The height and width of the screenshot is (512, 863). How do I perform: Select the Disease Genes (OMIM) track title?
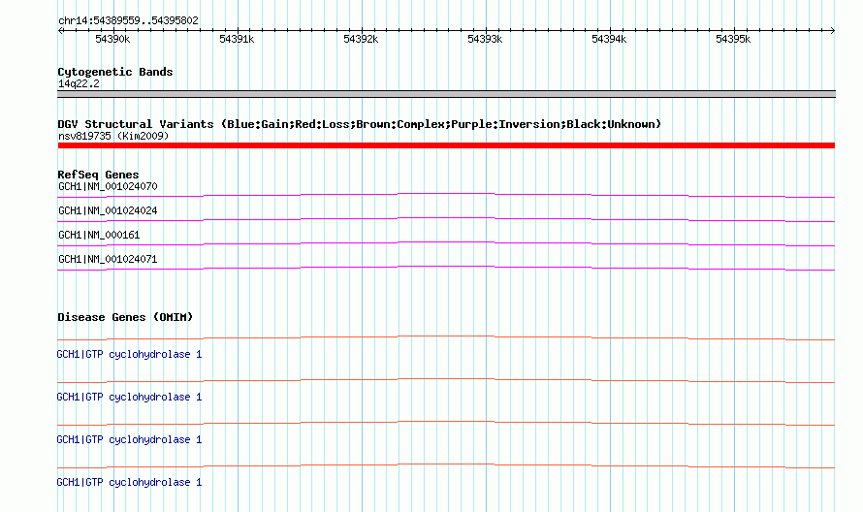coord(125,317)
